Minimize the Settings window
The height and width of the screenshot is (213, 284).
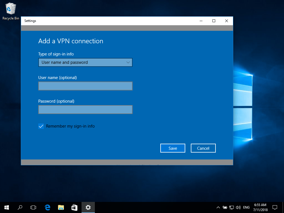pos(201,21)
